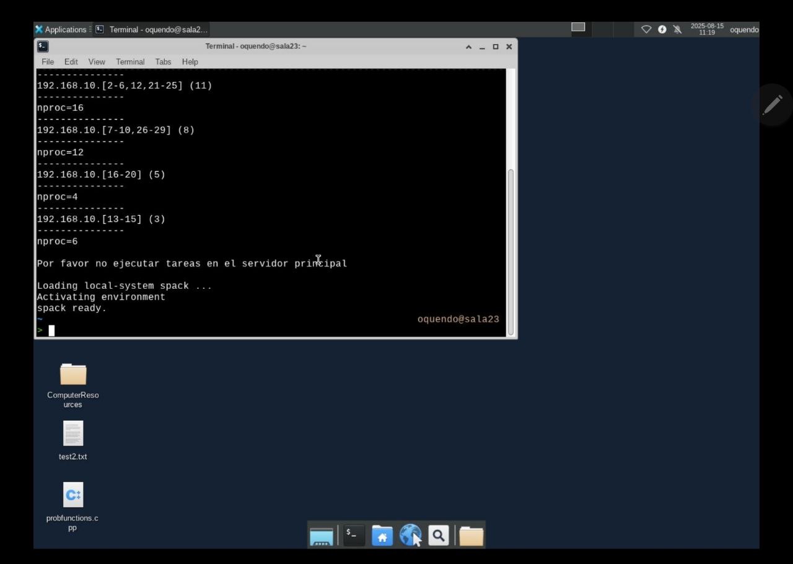Open the application finder magnifier icon
This screenshot has height=564, width=793.
437,534
